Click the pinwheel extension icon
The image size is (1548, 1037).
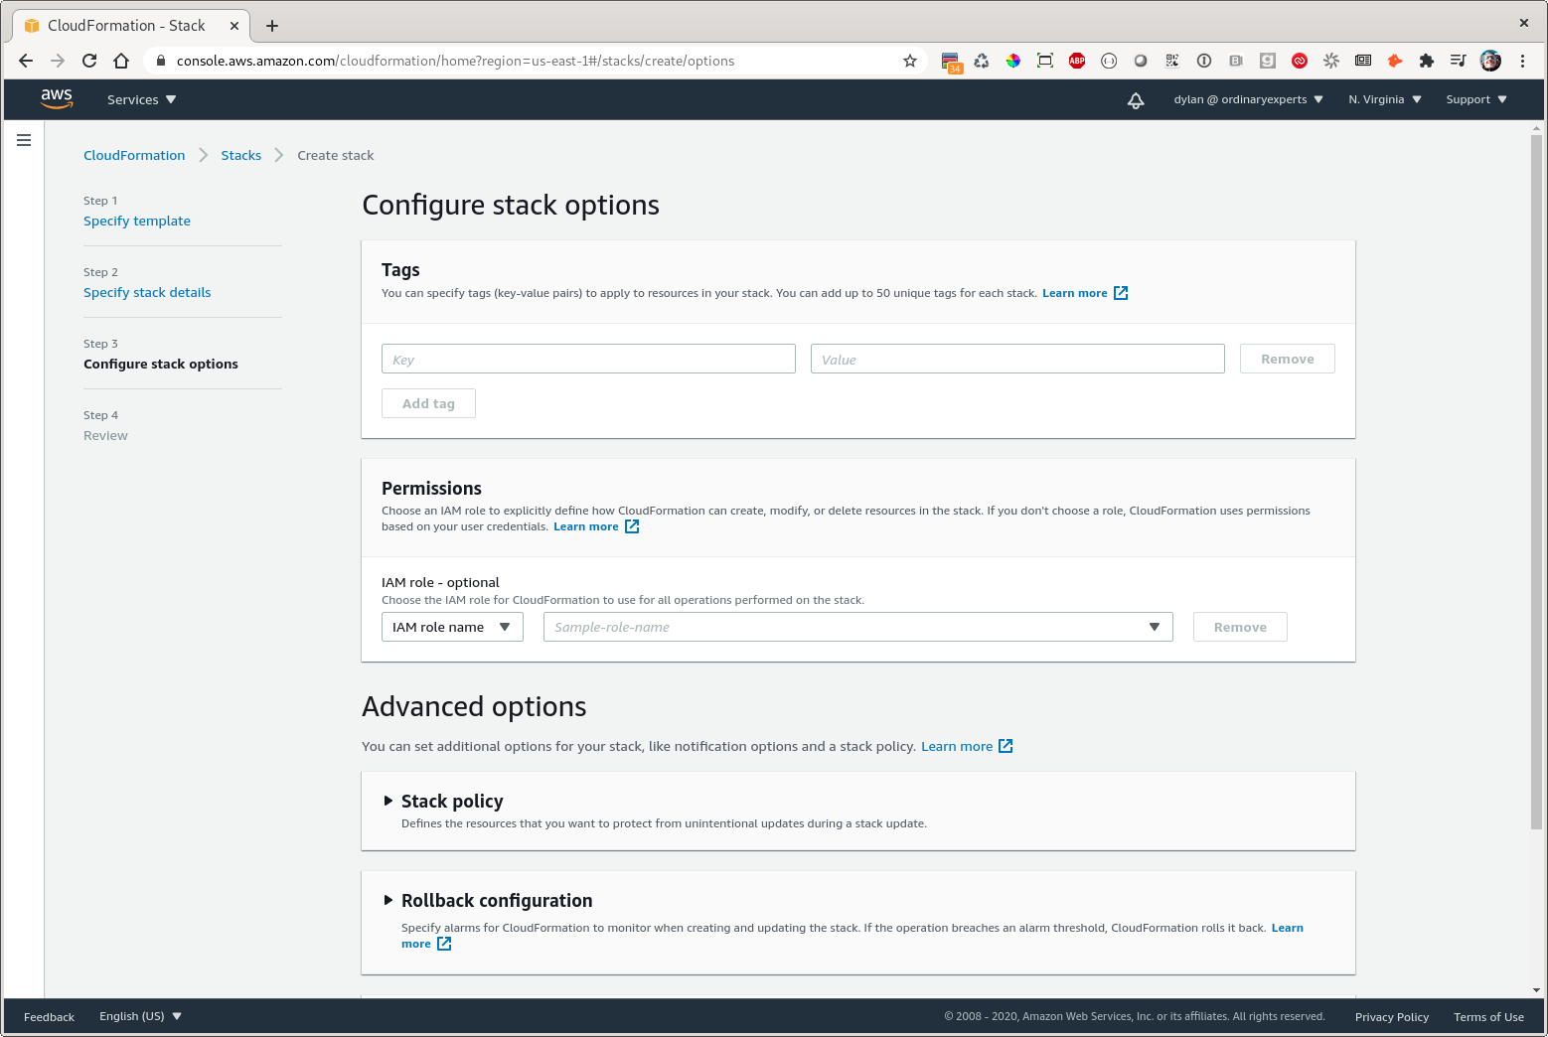1331,61
